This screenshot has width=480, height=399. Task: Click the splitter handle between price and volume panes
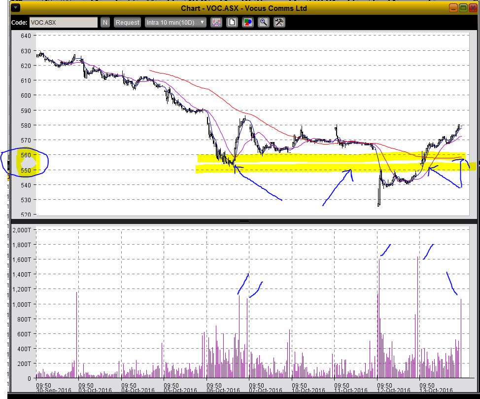[244, 221]
